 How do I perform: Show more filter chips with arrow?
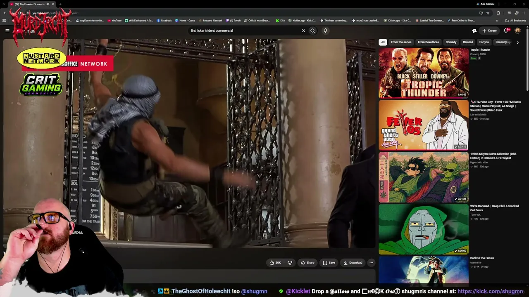[517, 42]
